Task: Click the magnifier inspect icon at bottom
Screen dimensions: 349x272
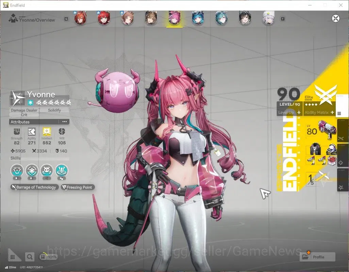Action: (x=30, y=257)
